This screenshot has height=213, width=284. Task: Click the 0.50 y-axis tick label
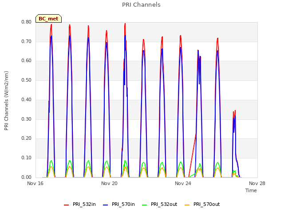[27, 80]
